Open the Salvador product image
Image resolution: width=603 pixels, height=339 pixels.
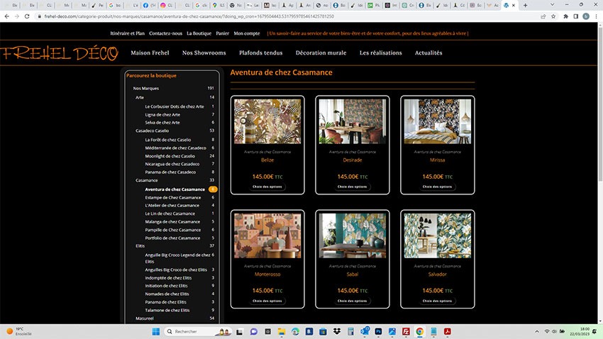point(437,235)
